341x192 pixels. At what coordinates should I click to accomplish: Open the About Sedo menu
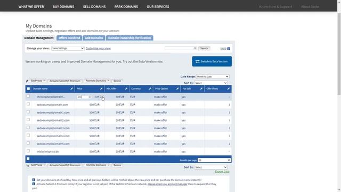click(x=310, y=7)
